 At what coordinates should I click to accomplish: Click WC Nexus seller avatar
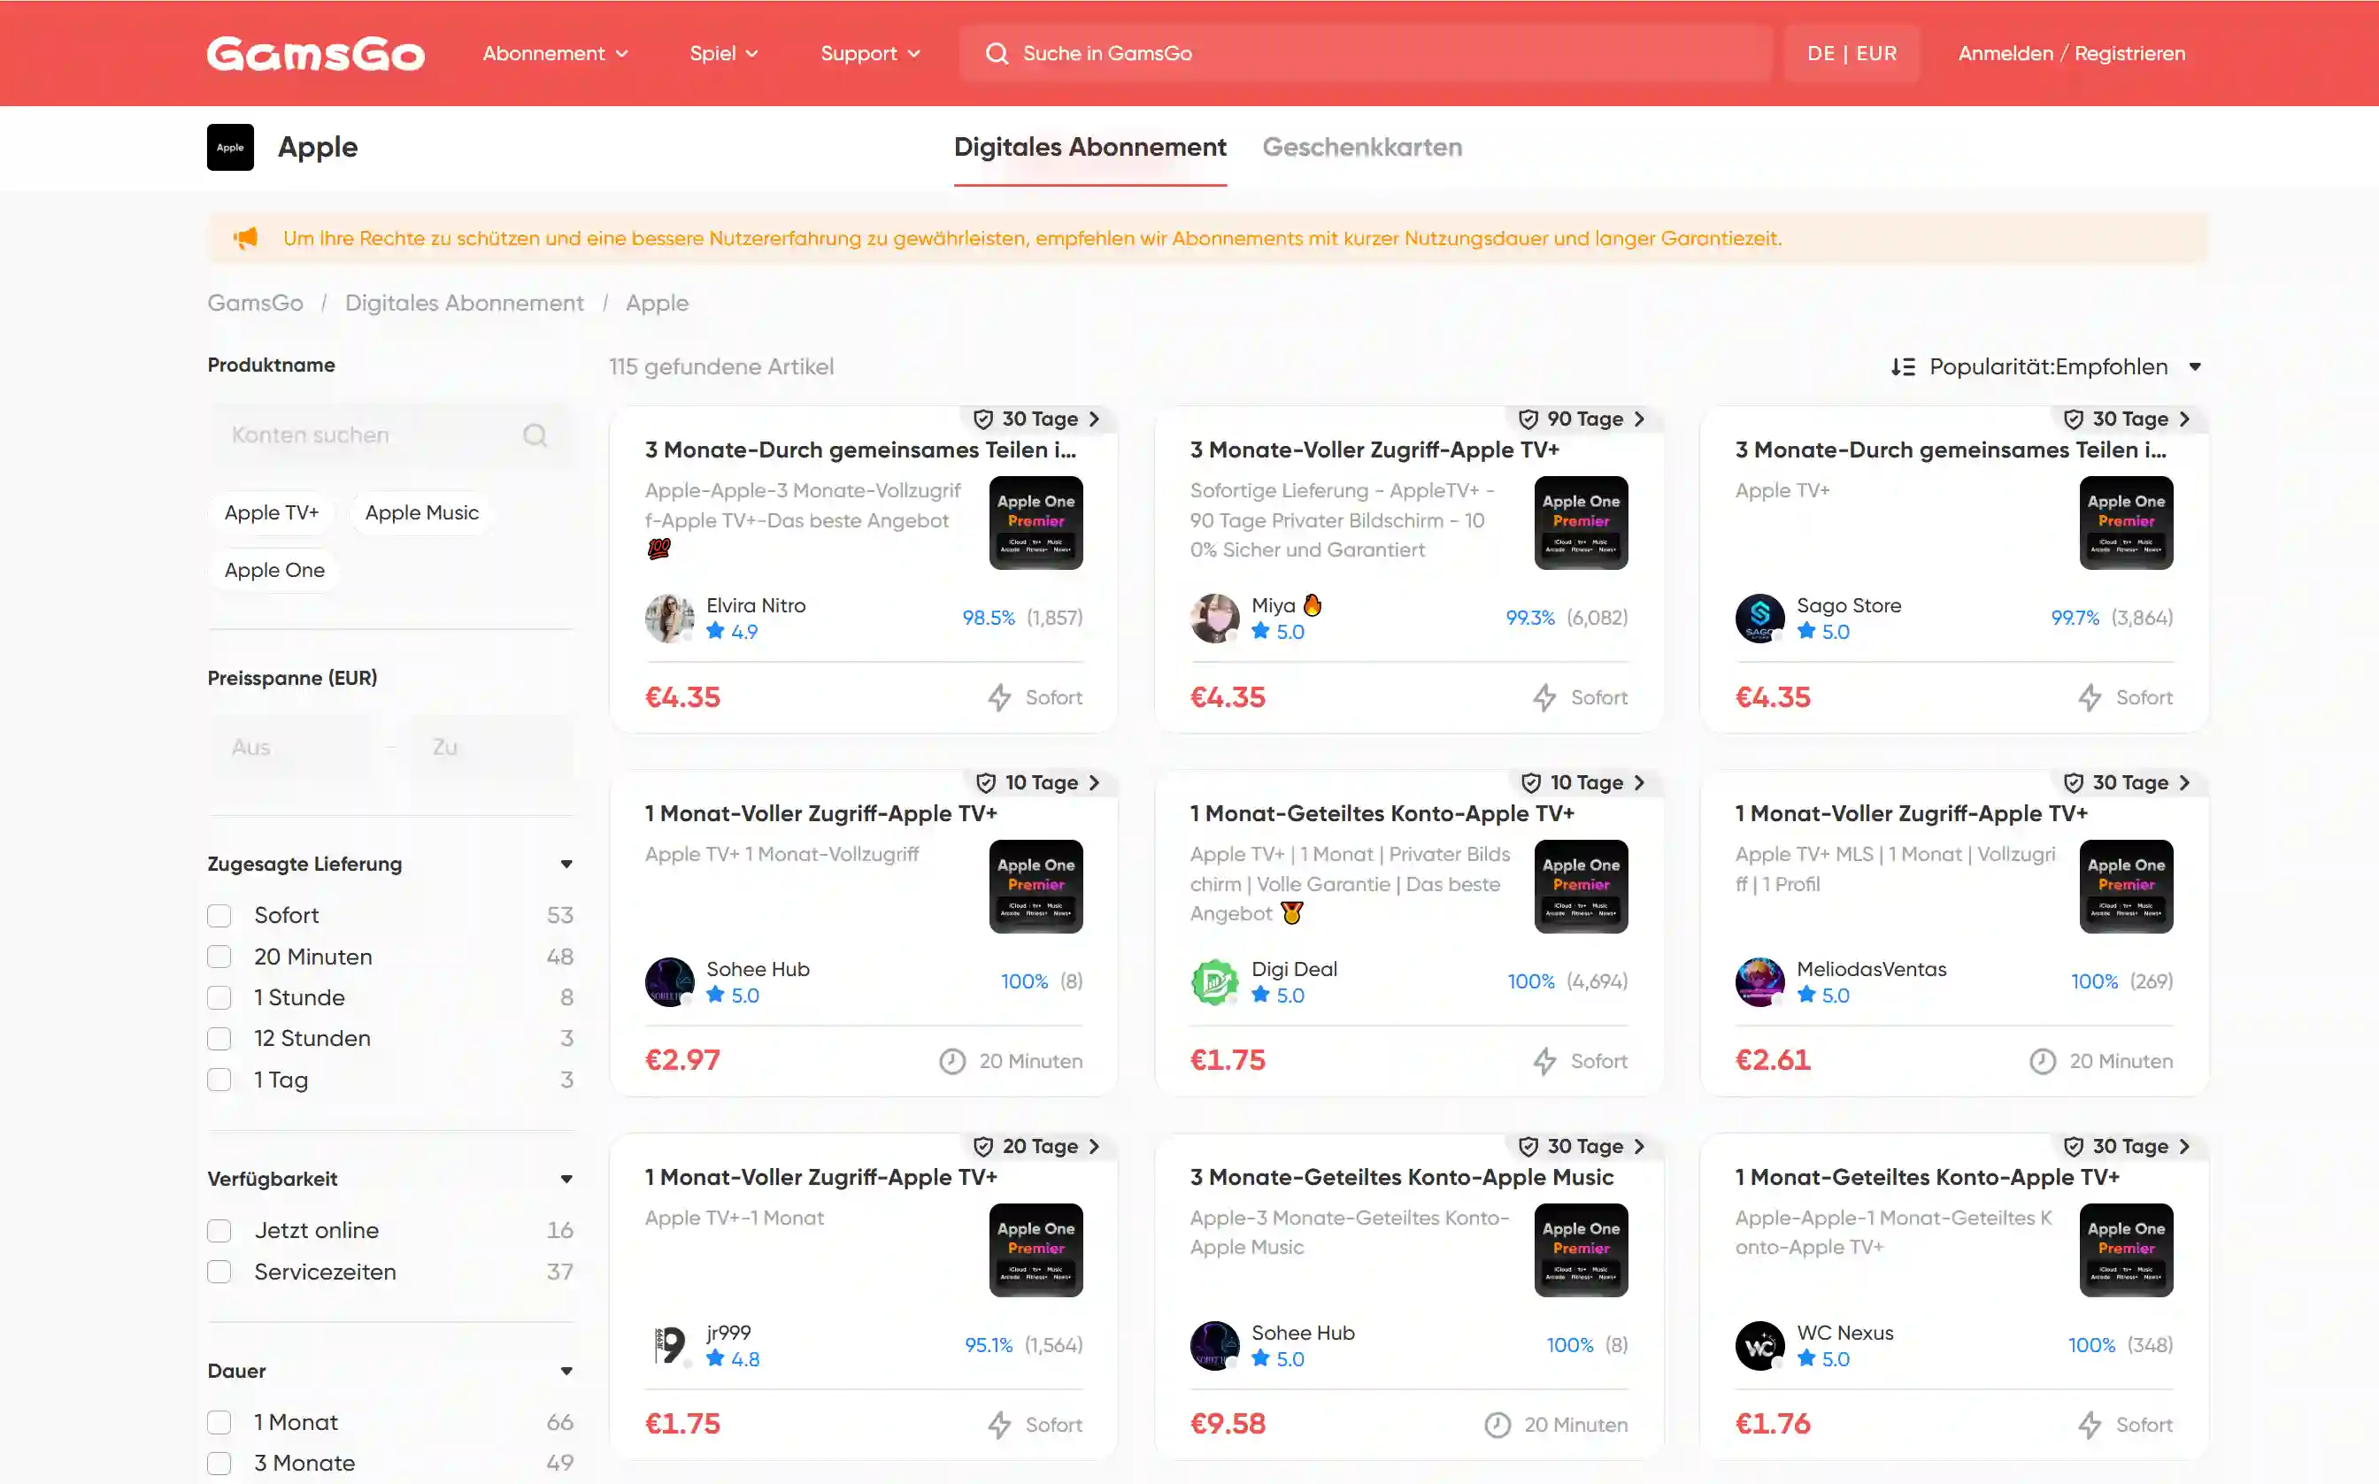(1759, 1345)
